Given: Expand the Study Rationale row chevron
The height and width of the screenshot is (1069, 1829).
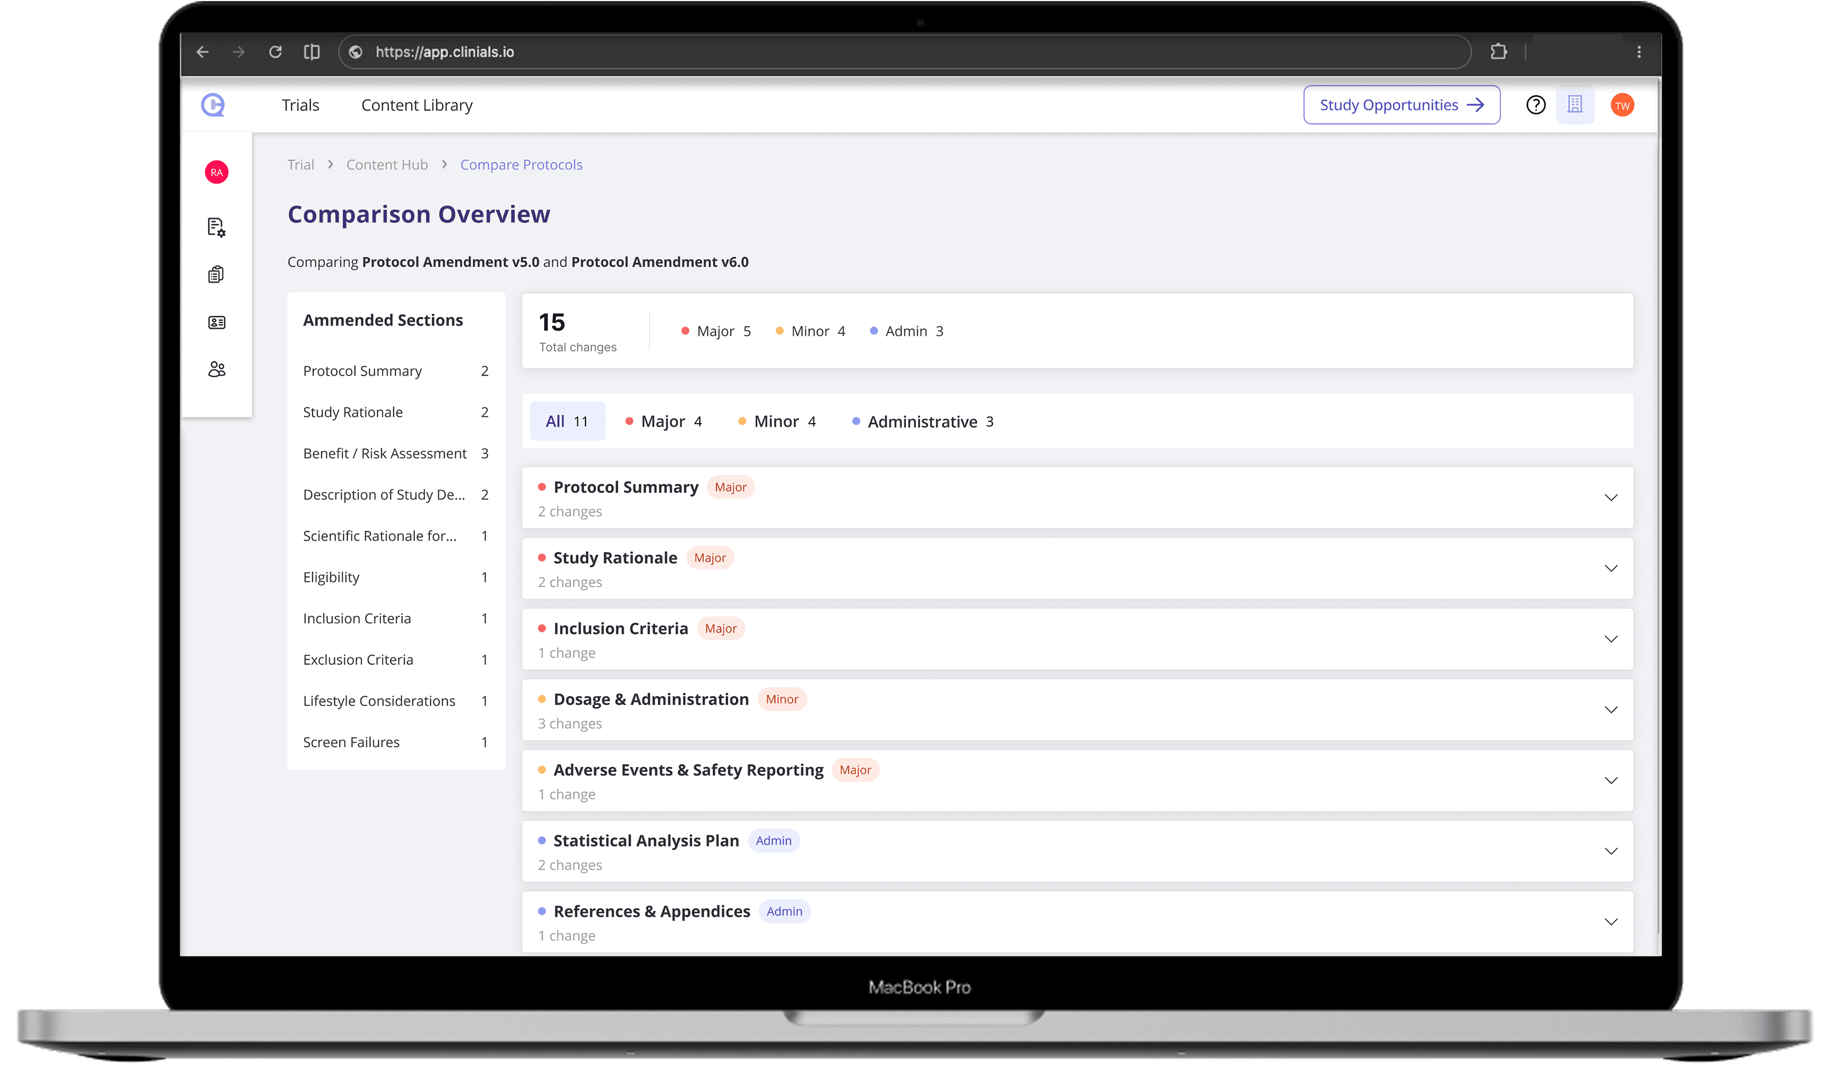Looking at the screenshot, I should coord(1611,568).
